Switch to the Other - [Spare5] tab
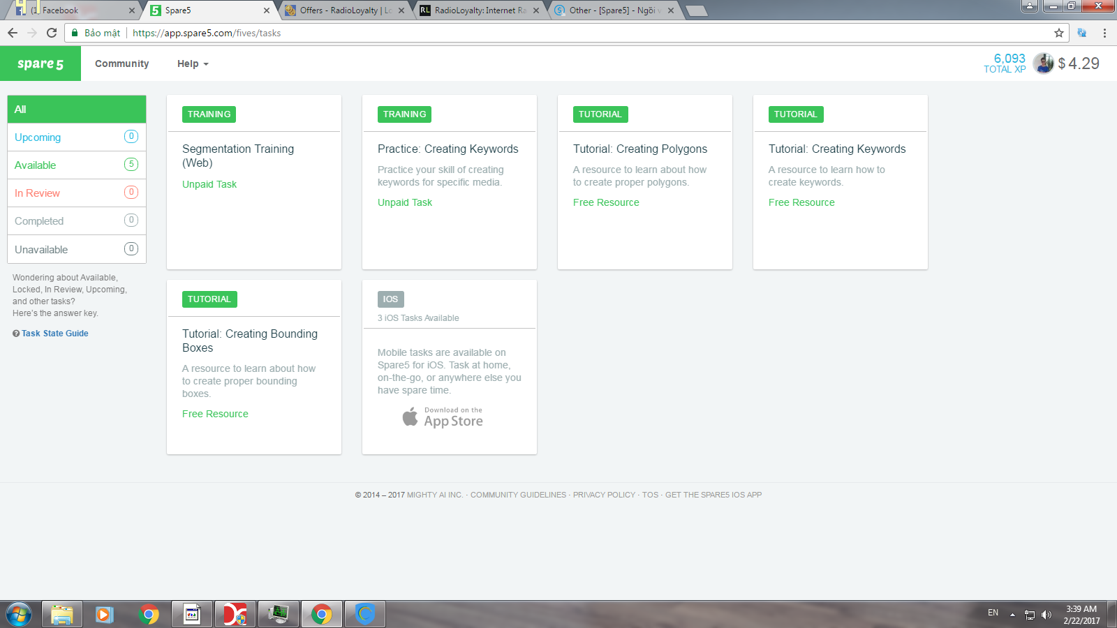The height and width of the screenshot is (628, 1117). (x=614, y=10)
